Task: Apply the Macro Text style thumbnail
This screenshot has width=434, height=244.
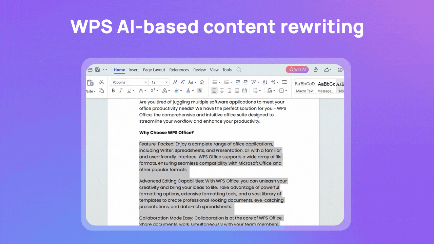Action: (304, 86)
